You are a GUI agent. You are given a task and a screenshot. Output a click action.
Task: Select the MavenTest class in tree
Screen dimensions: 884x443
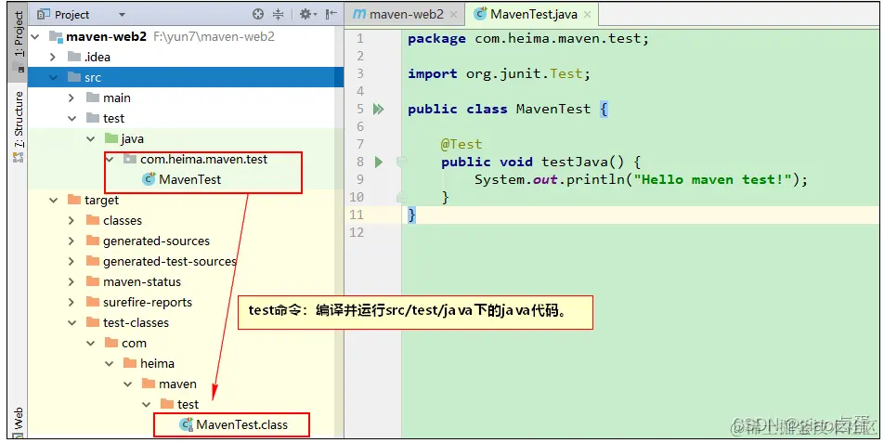(190, 179)
